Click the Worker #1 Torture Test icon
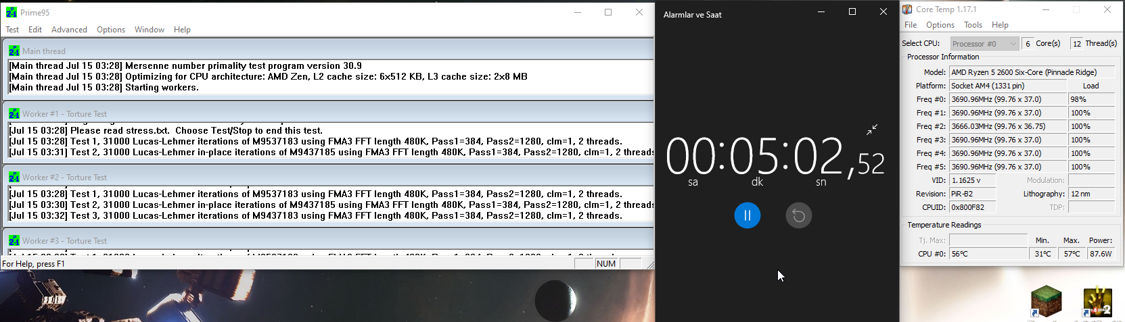The width and height of the screenshot is (1125, 322). [x=14, y=113]
